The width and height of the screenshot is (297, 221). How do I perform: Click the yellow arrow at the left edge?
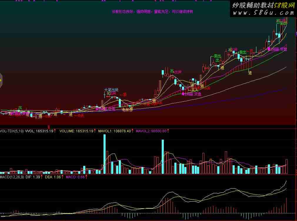point(1,81)
